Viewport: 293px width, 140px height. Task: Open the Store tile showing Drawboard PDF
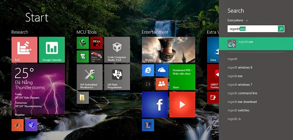pyautogui.click(x=182, y=77)
